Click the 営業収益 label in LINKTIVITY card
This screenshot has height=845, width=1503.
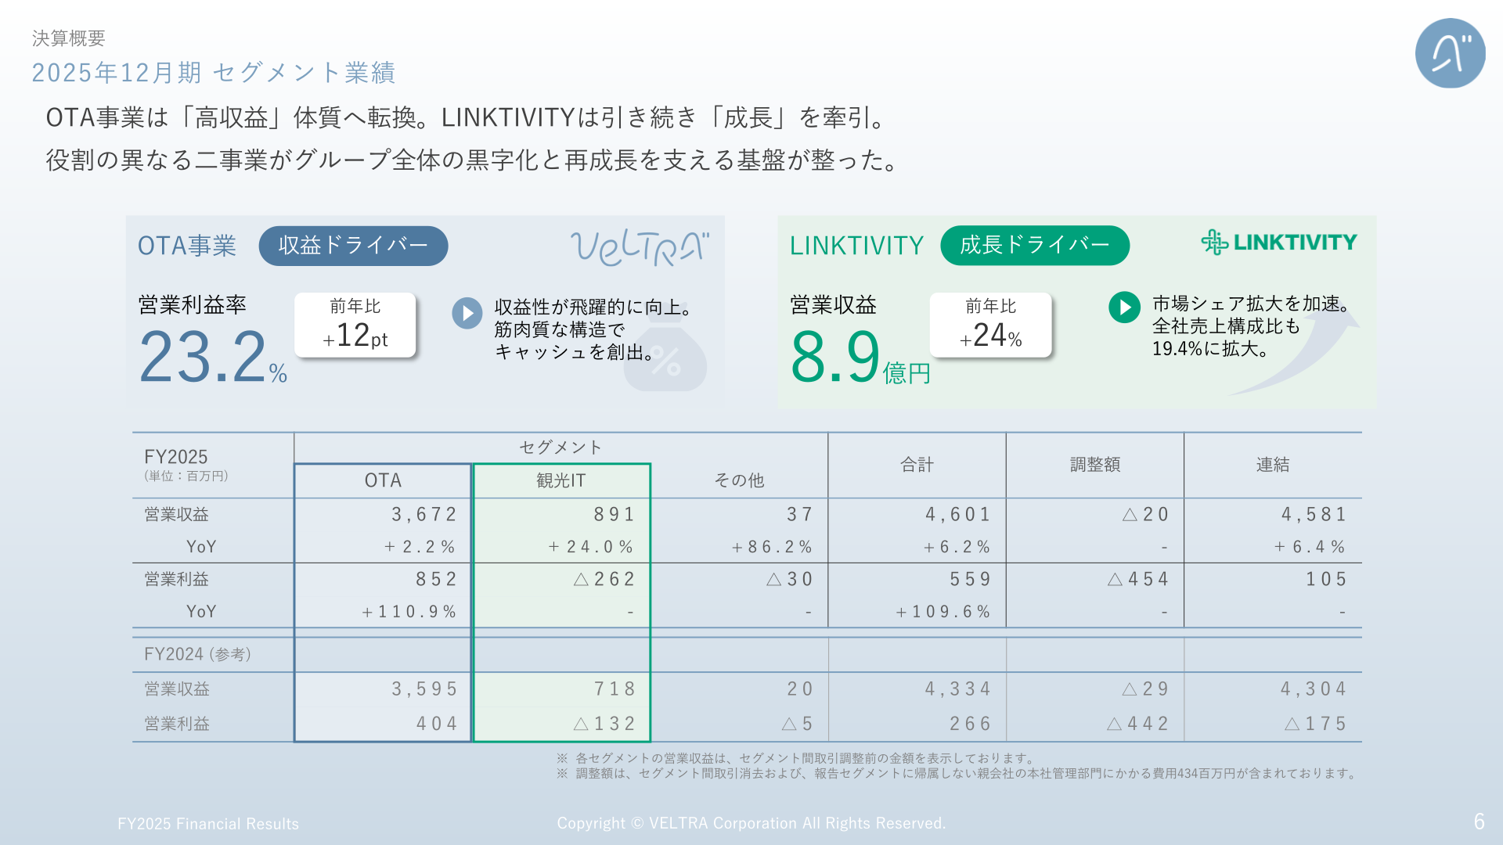coord(833,305)
